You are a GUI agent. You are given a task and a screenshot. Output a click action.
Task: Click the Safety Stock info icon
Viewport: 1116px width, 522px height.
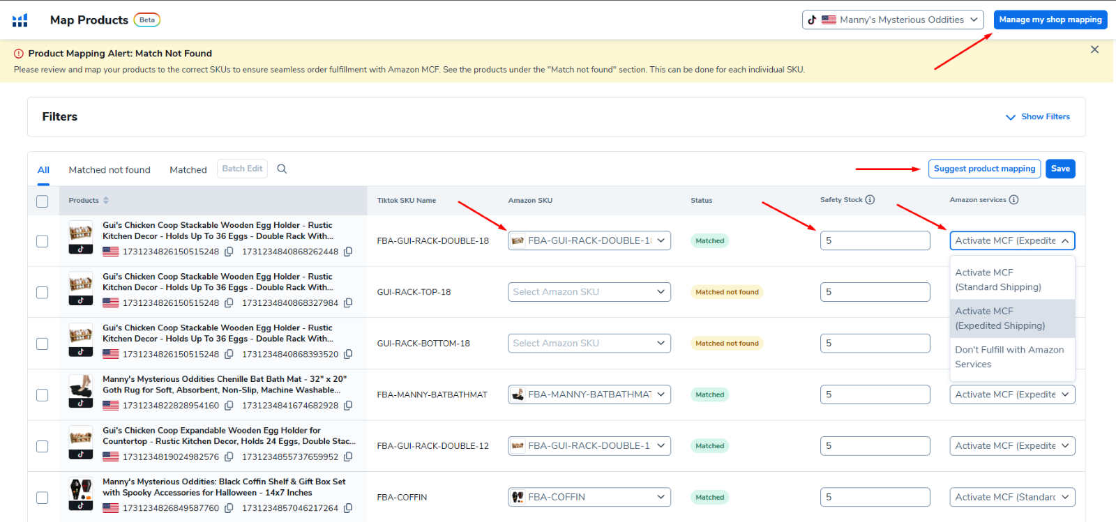870,200
